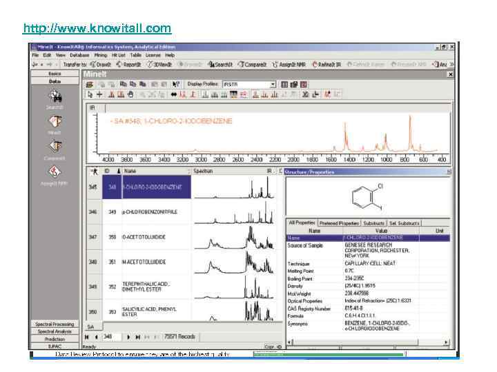Transfer to 3DViewIt
The width and height of the screenshot is (497, 372).
[159, 65]
